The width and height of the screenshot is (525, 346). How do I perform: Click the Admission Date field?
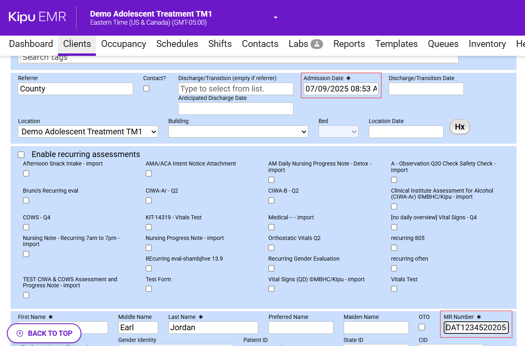[341, 89]
